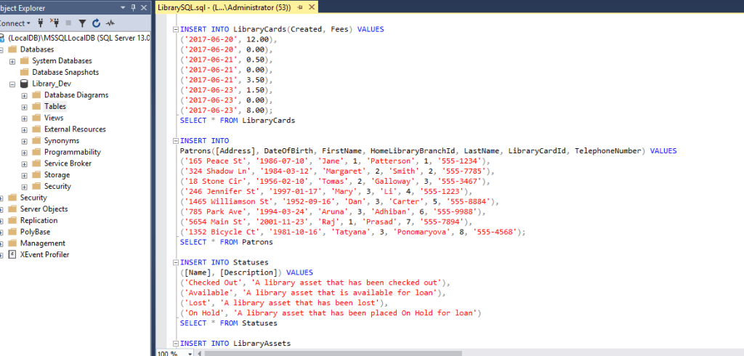Click the Filter funnel icon

(x=82, y=23)
